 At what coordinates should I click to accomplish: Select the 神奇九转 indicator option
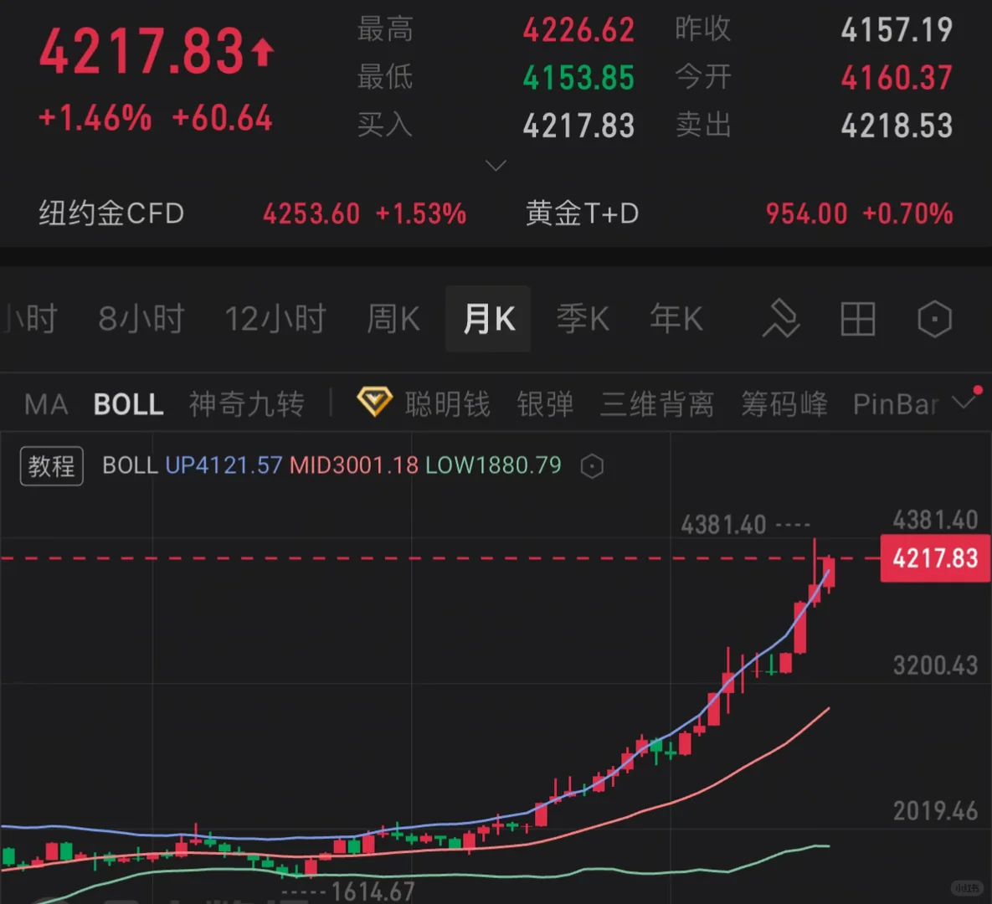point(247,404)
